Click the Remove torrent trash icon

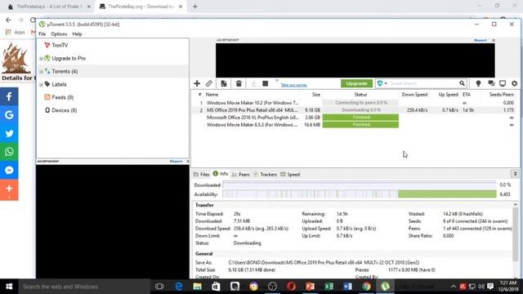pos(239,83)
